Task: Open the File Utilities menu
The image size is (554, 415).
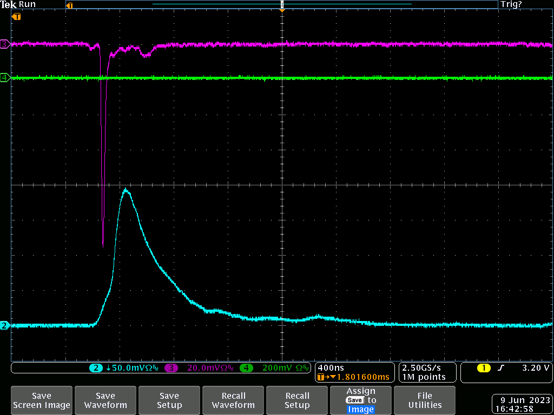Action: click(x=425, y=400)
